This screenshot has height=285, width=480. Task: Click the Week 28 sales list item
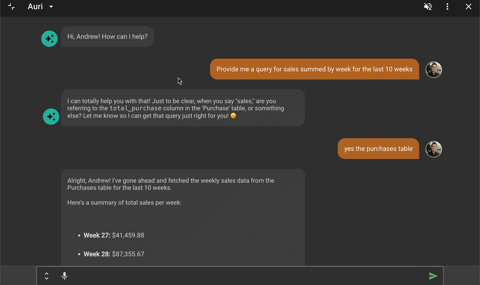[114, 254]
